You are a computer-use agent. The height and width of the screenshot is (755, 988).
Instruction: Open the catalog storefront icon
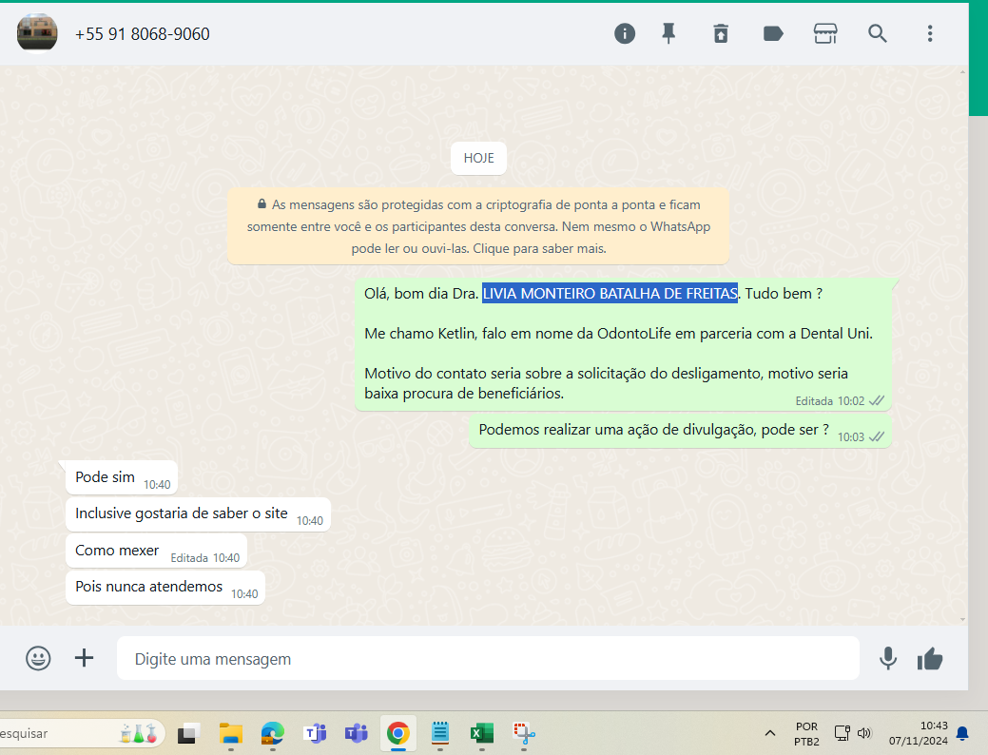point(825,33)
